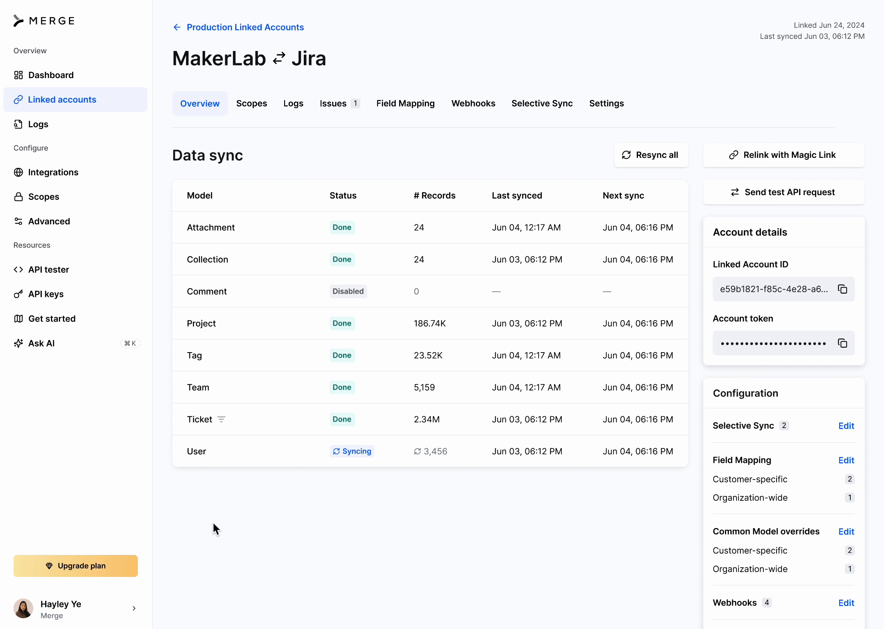
Task: Click Hayley Ye's avatar photo
Action: [x=24, y=608]
